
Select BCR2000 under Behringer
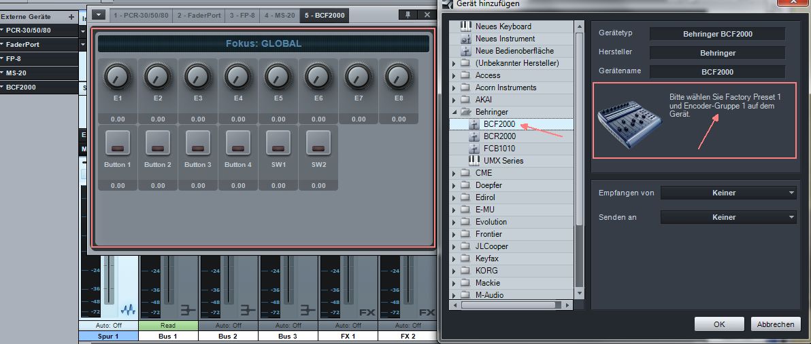499,136
